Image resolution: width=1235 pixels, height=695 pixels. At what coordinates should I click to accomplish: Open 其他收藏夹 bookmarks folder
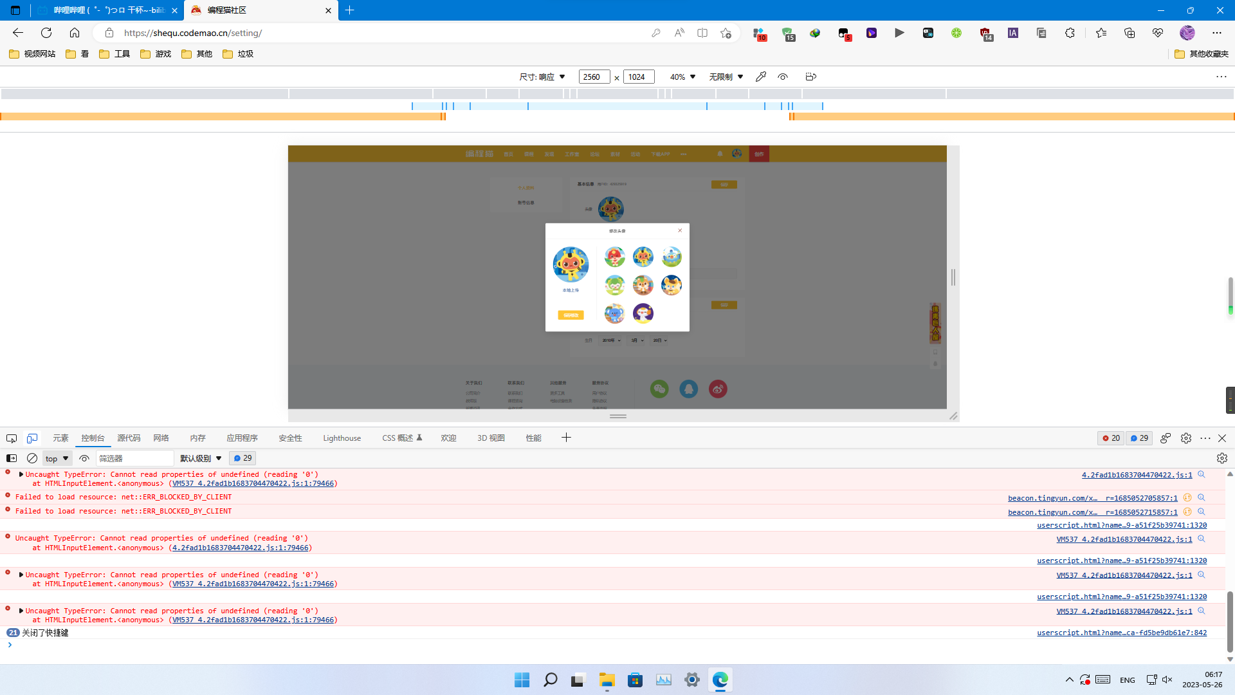1201,54
